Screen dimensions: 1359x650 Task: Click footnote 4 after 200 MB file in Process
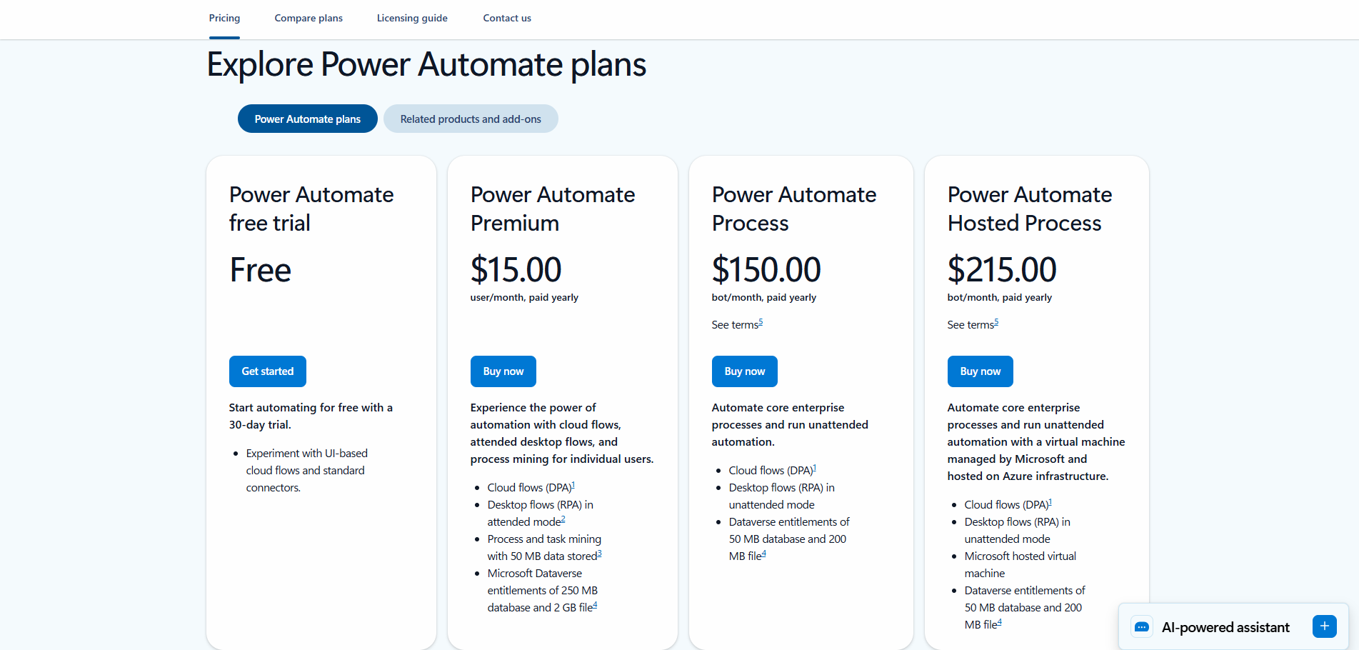763,552
